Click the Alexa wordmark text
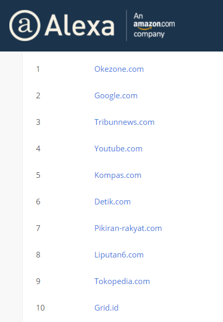 coord(79,25)
